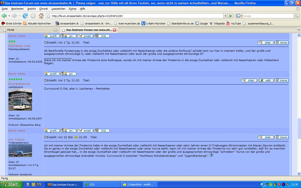
Task: Expand the address bar URL history dropdown
Action: [225, 16]
